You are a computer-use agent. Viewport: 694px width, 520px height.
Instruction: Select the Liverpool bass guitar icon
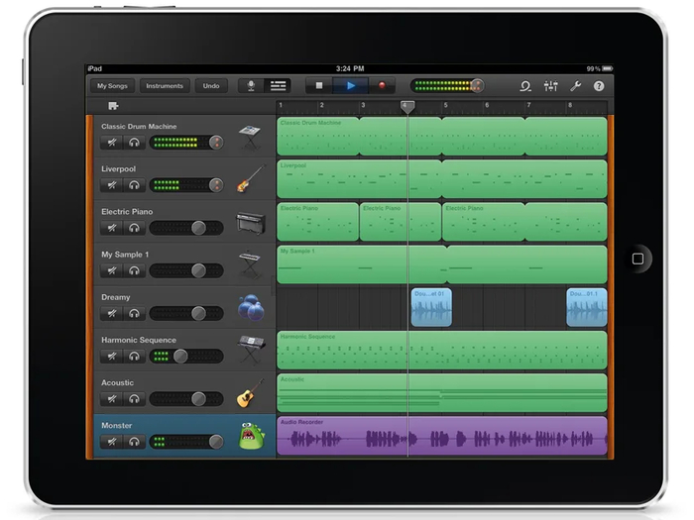[251, 178]
